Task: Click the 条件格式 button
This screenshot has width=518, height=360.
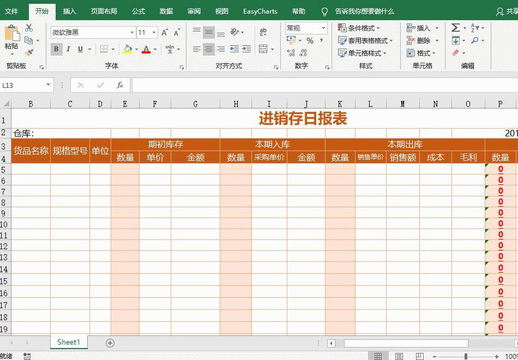Action: [359, 28]
